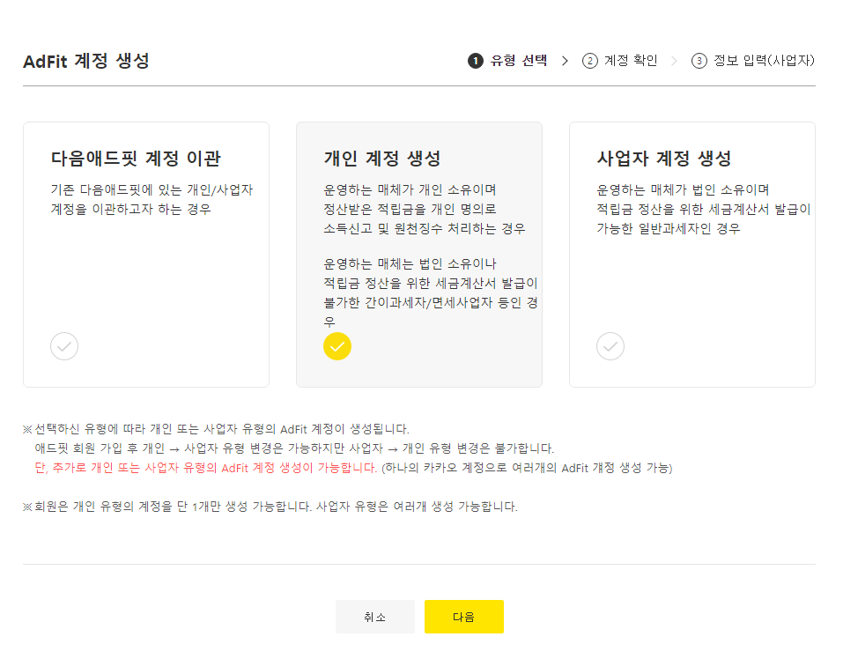Click the chevron arrow after 계정 확인
The height and width of the screenshot is (659, 843).
coord(674,61)
